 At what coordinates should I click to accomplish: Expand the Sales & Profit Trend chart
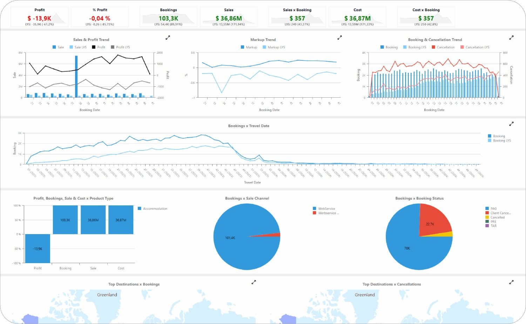[x=168, y=37]
